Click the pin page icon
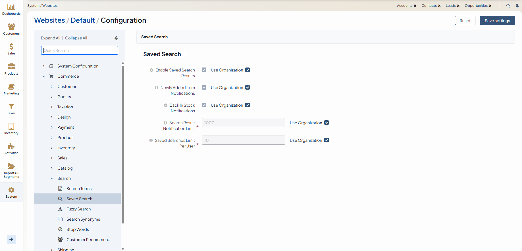 point(517,6)
